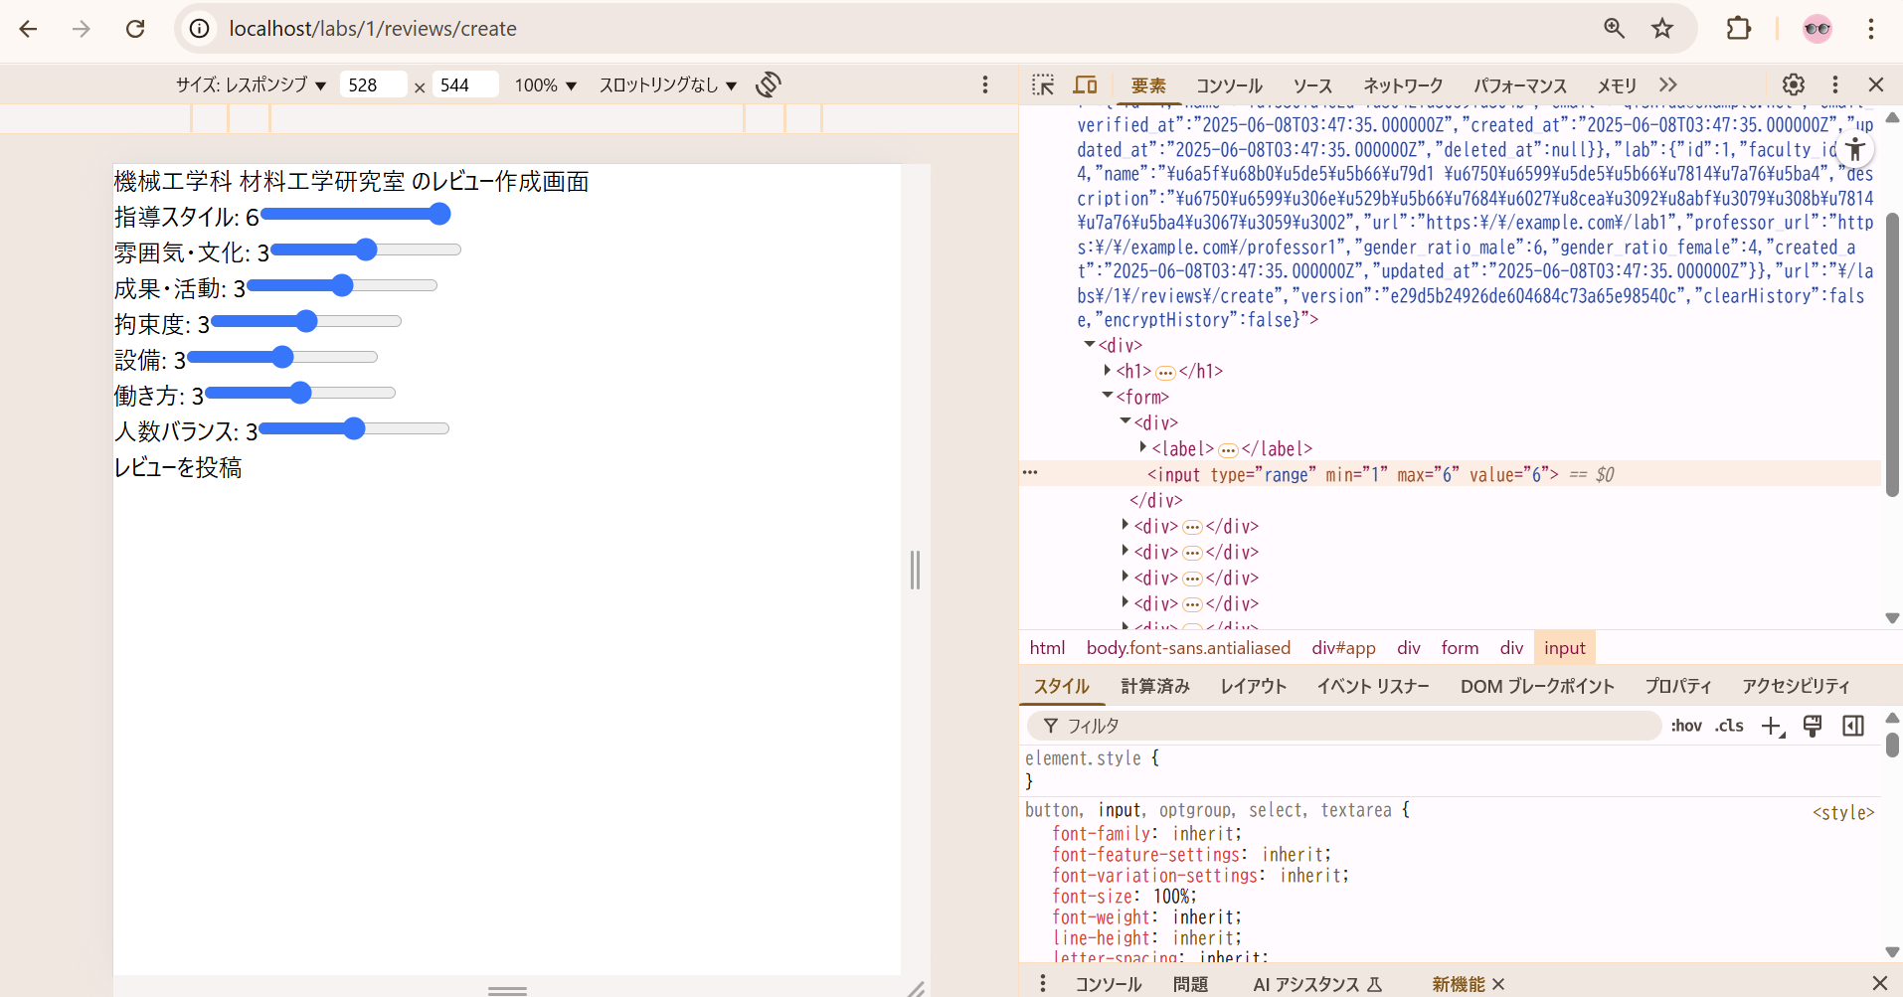The width and height of the screenshot is (1903, 997).
Task: Open the ネットワーク tab
Action: click(1403, 85)
